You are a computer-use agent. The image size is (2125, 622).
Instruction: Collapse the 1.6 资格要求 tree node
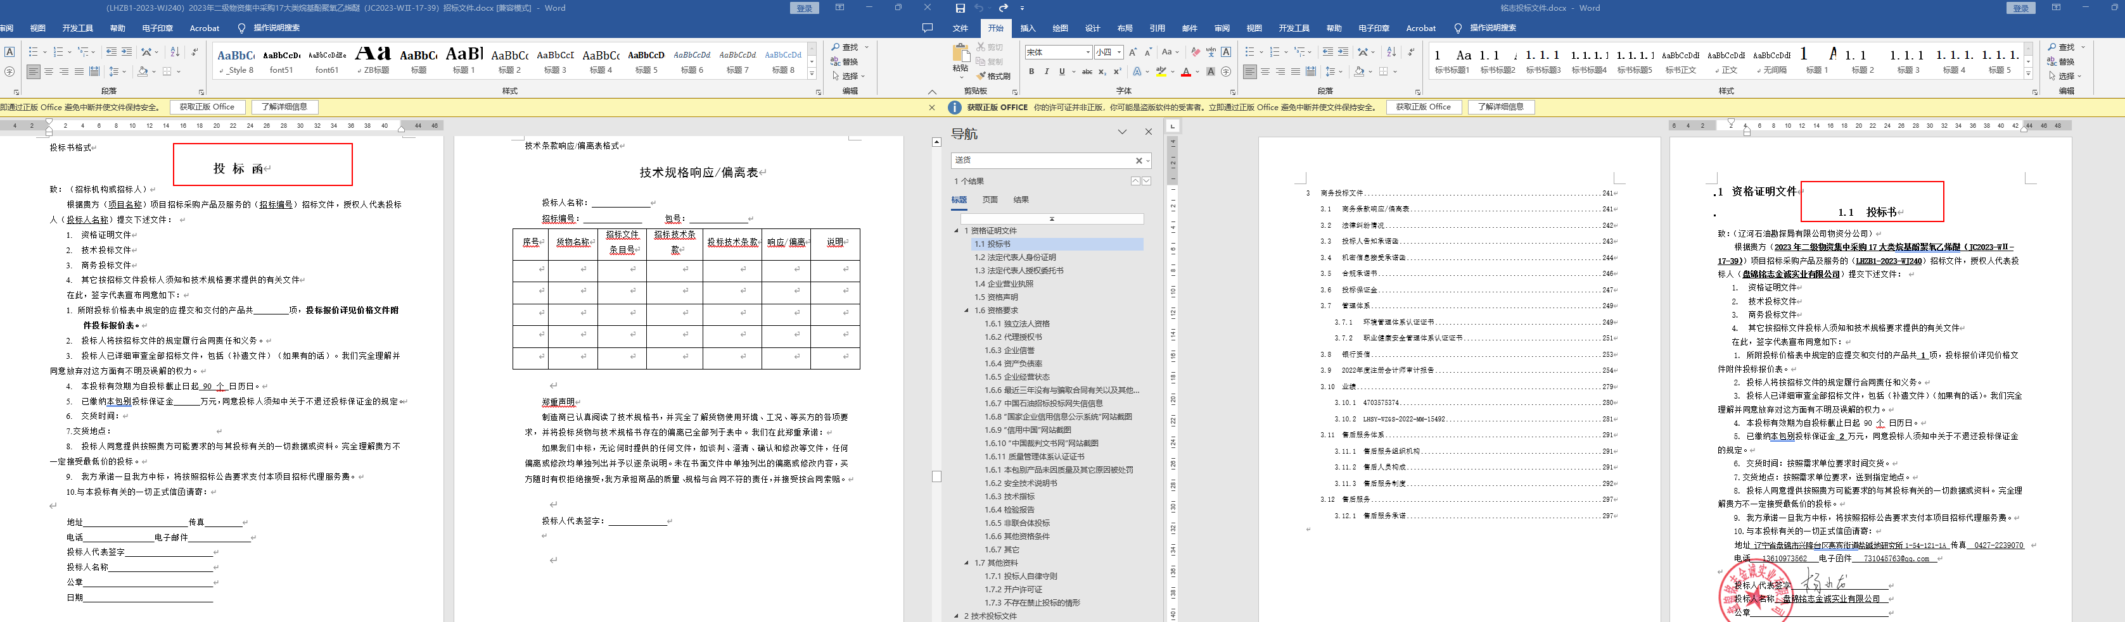tap(967, 311)
